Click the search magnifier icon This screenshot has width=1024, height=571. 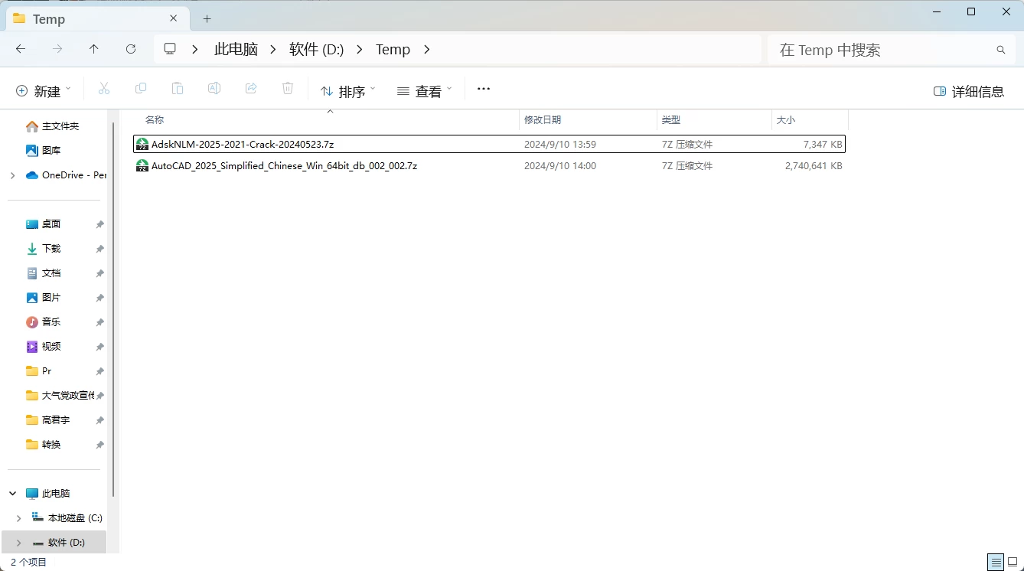1001,50
